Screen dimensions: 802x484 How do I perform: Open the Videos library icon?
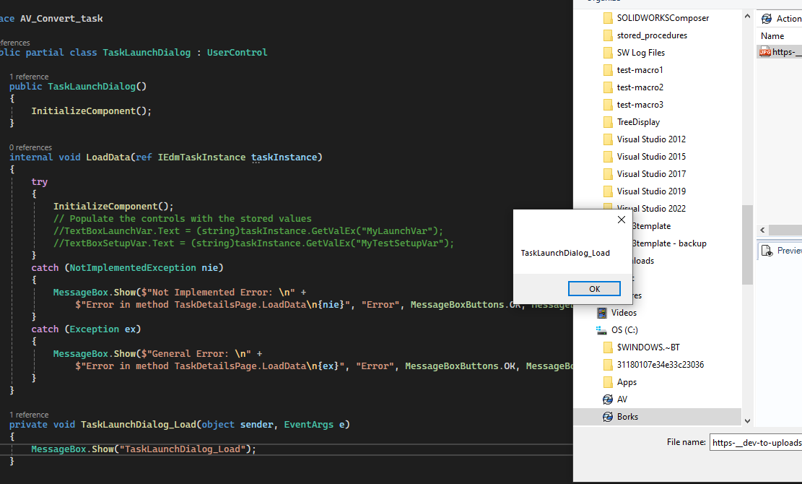click(601, 313)
